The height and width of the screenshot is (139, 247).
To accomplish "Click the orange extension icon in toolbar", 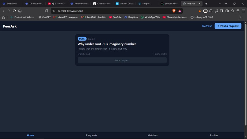I will point(200,11).
